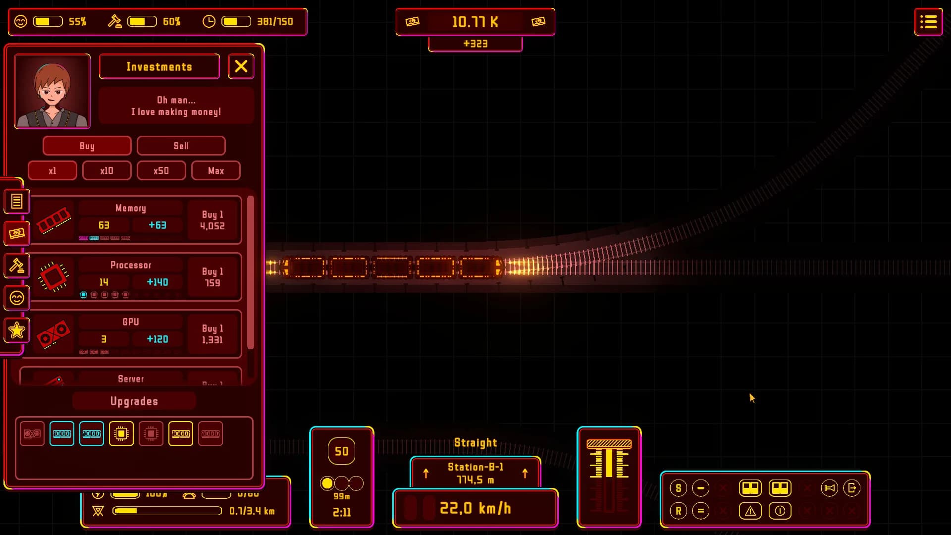Toggle the right train doors
The width and height of the screenshot is (951, 535).
click(x=780, y=488)
